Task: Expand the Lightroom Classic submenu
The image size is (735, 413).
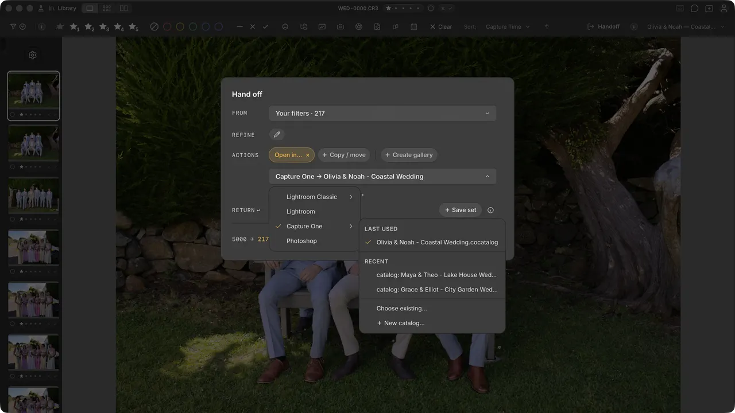Action: (x=314, y=197)
